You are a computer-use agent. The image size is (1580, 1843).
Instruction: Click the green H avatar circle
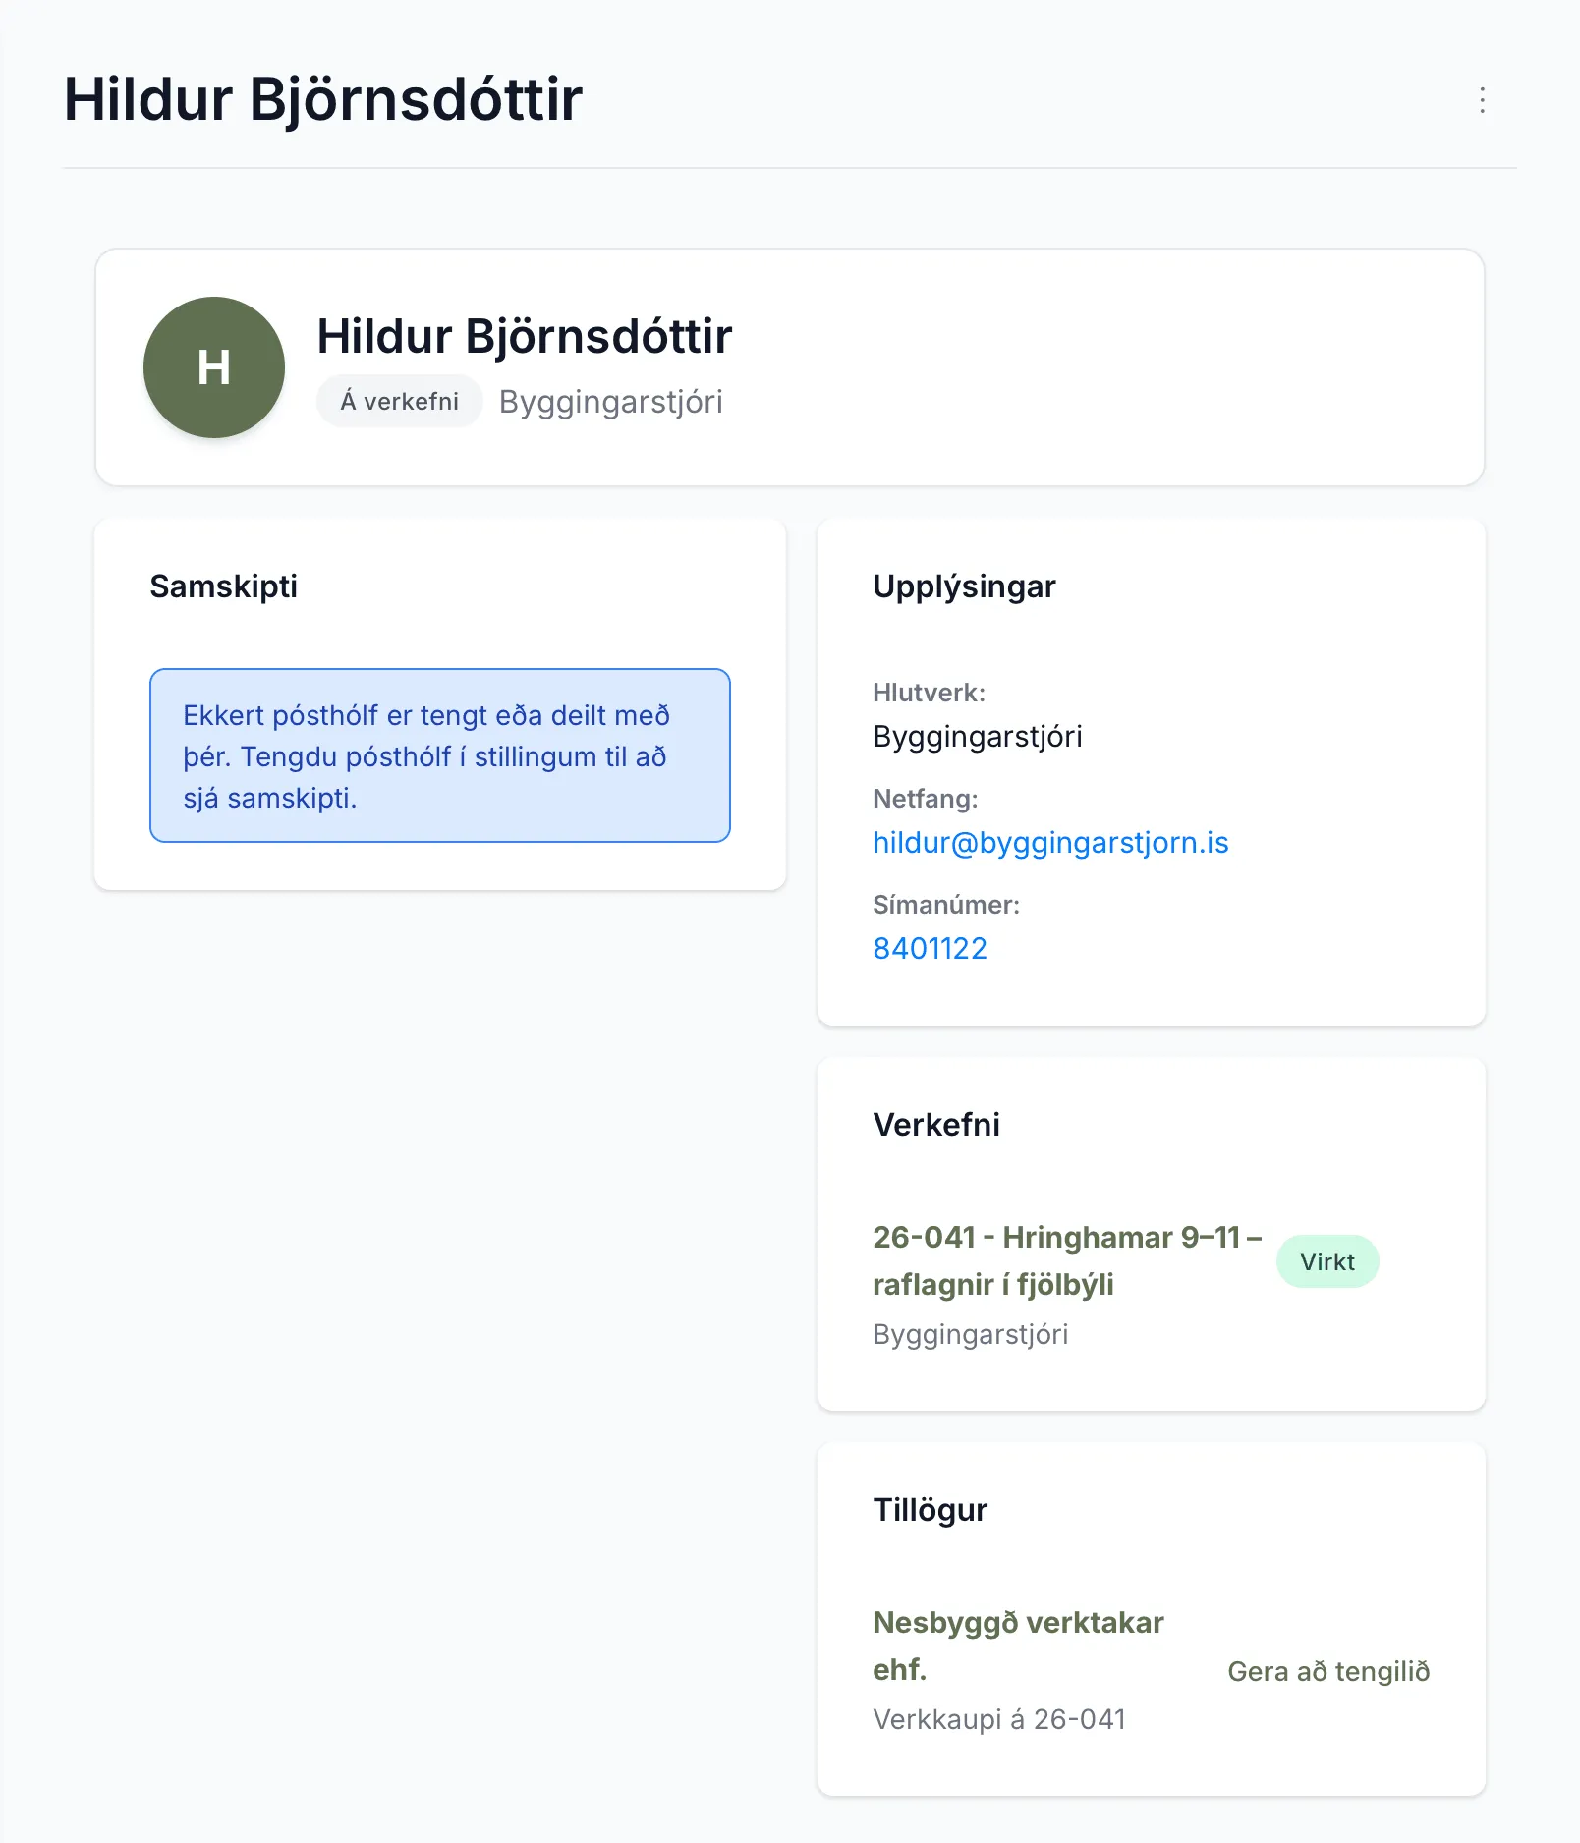(214, 367)
